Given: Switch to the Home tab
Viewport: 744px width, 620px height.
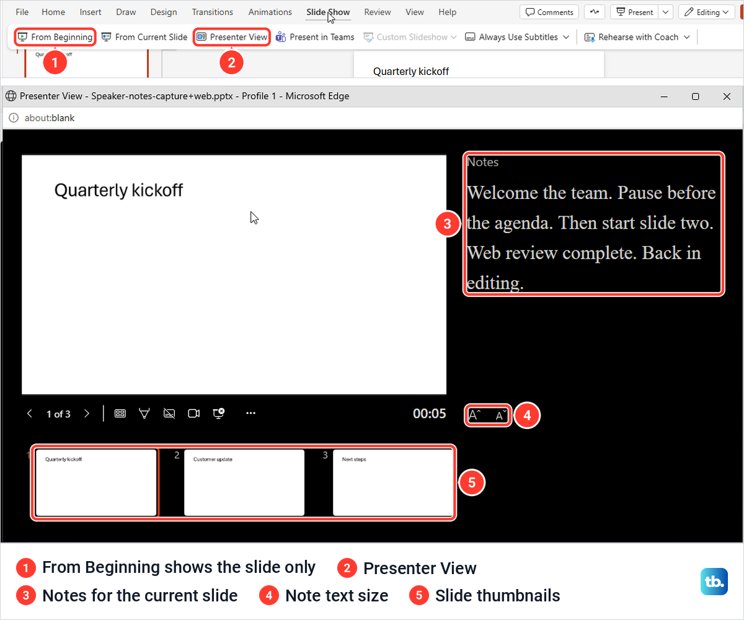Looking at the screenshot, I should 53,12.
